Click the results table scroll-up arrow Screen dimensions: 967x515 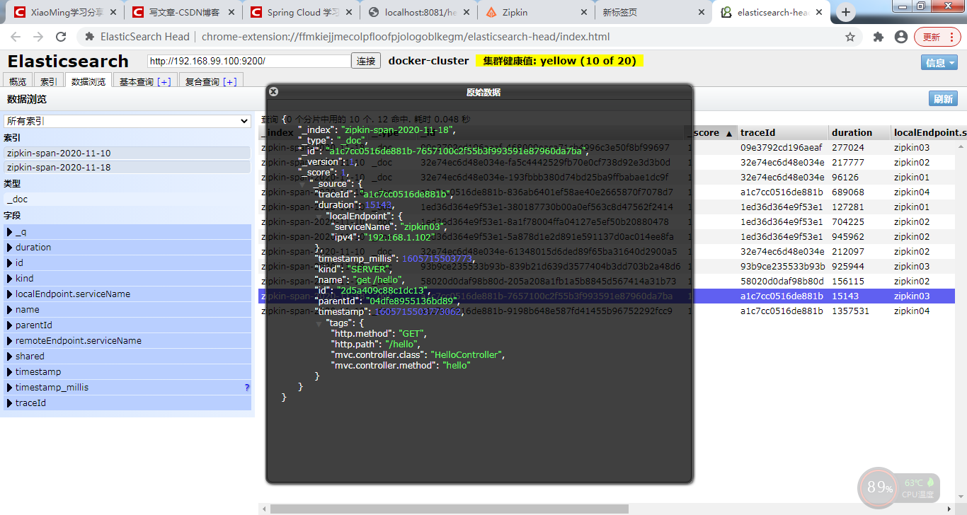pyautogui.click(x=961, y=146)
